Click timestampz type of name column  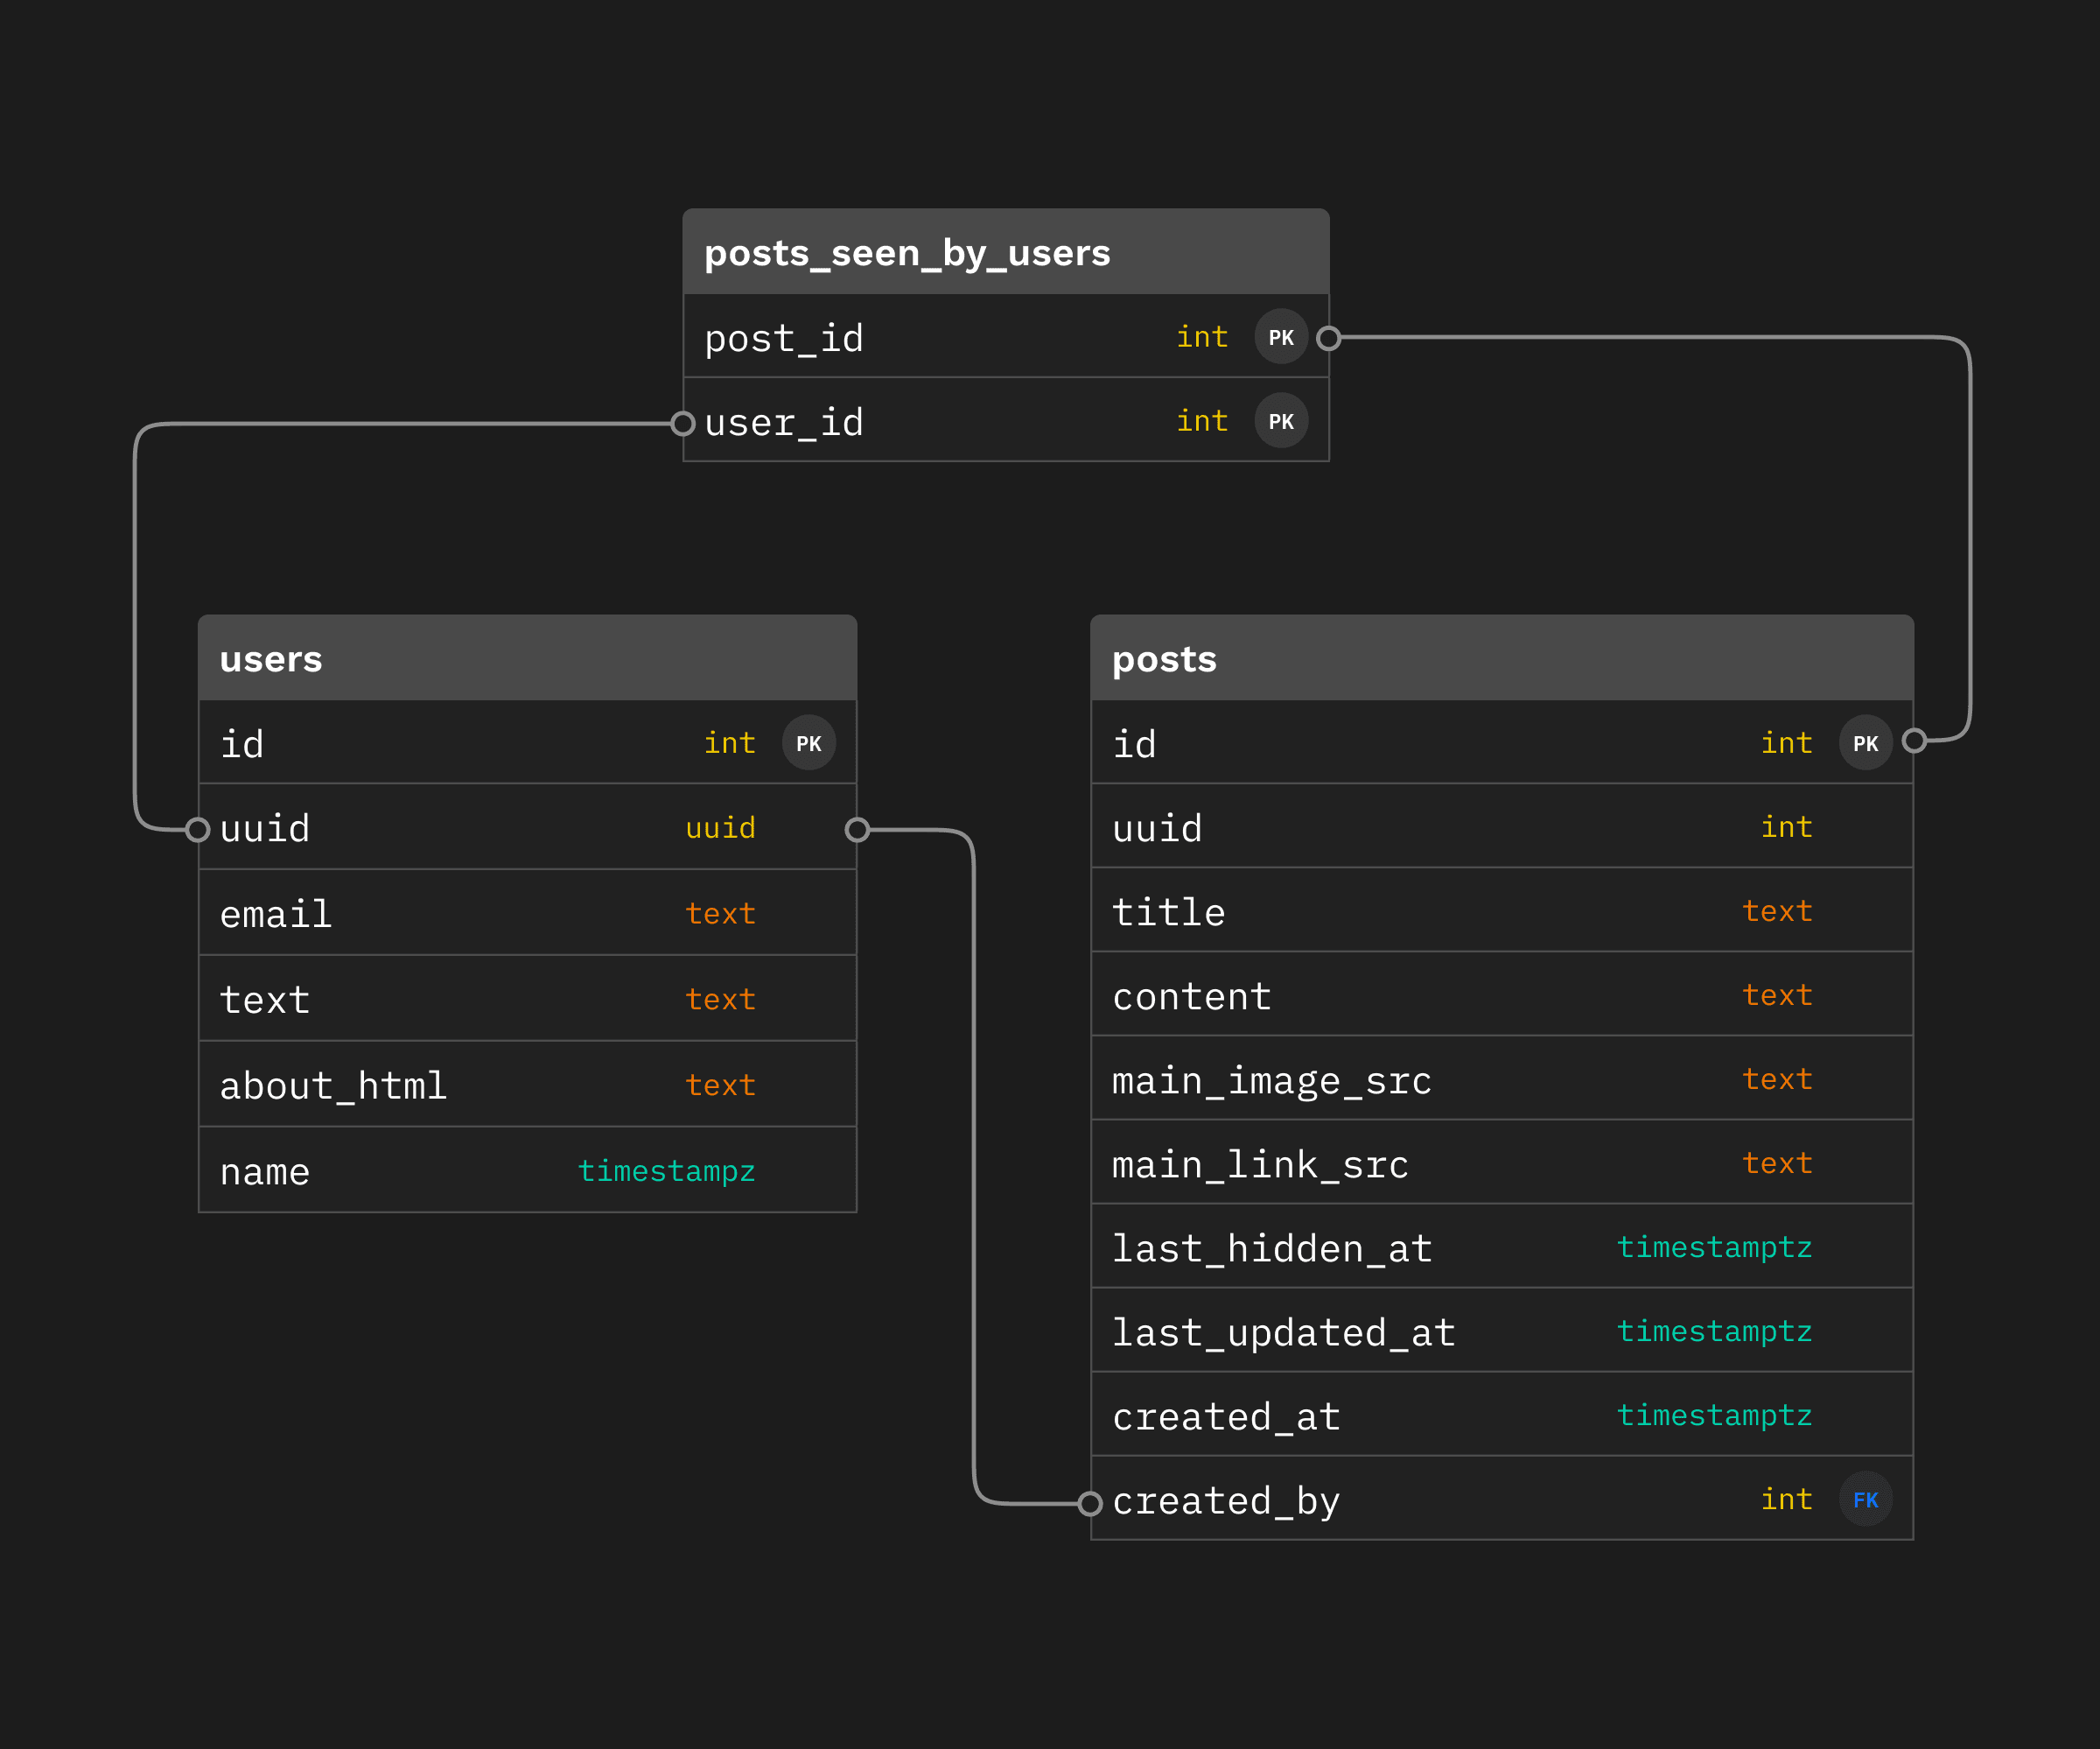point(666,1170)
